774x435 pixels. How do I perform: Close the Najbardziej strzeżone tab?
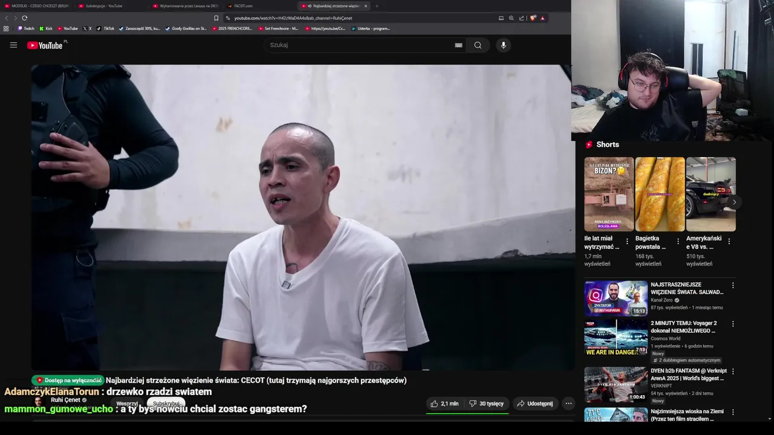[x=365, y=6]
